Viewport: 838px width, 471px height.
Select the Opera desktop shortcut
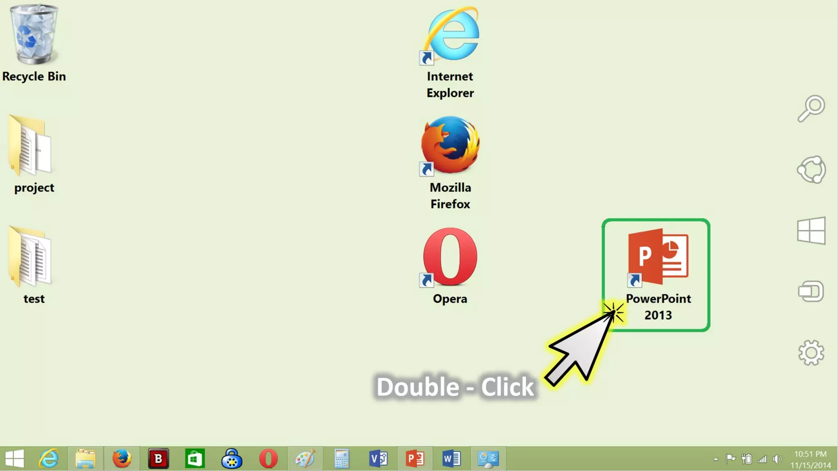tap(450, 258)
